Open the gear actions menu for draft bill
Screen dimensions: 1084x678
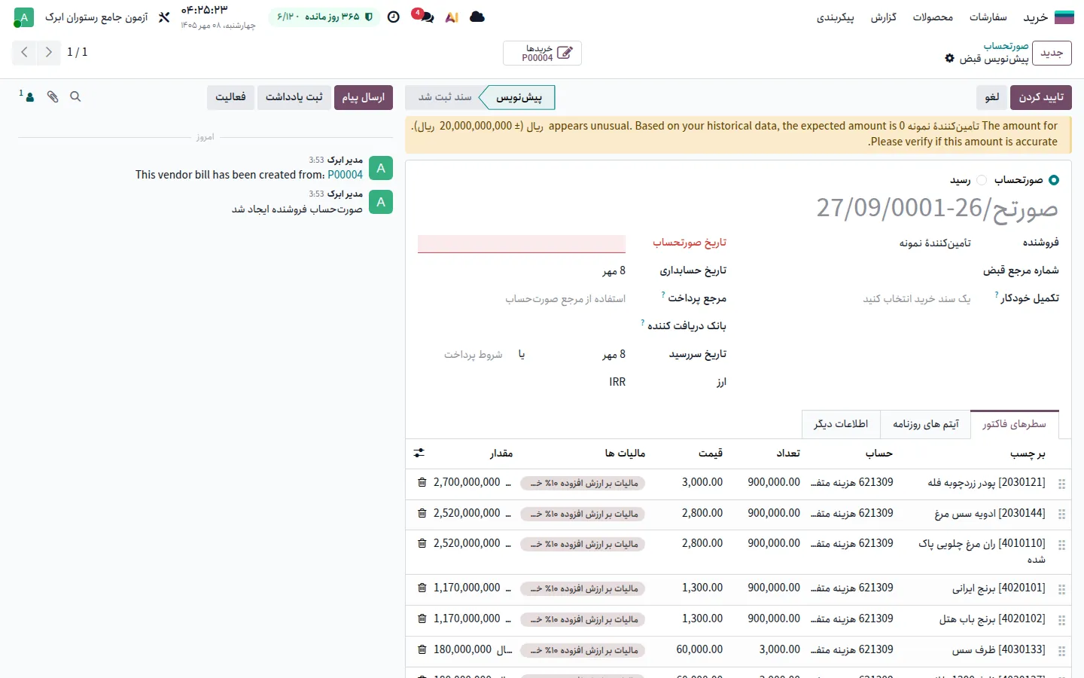(949, 58)
